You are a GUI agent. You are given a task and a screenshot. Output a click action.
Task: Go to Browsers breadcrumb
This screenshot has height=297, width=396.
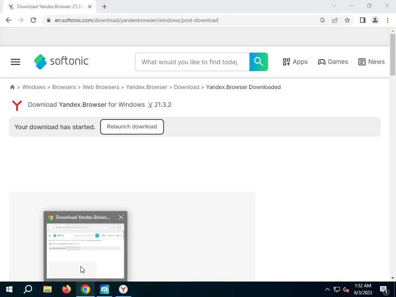(64, 87)
